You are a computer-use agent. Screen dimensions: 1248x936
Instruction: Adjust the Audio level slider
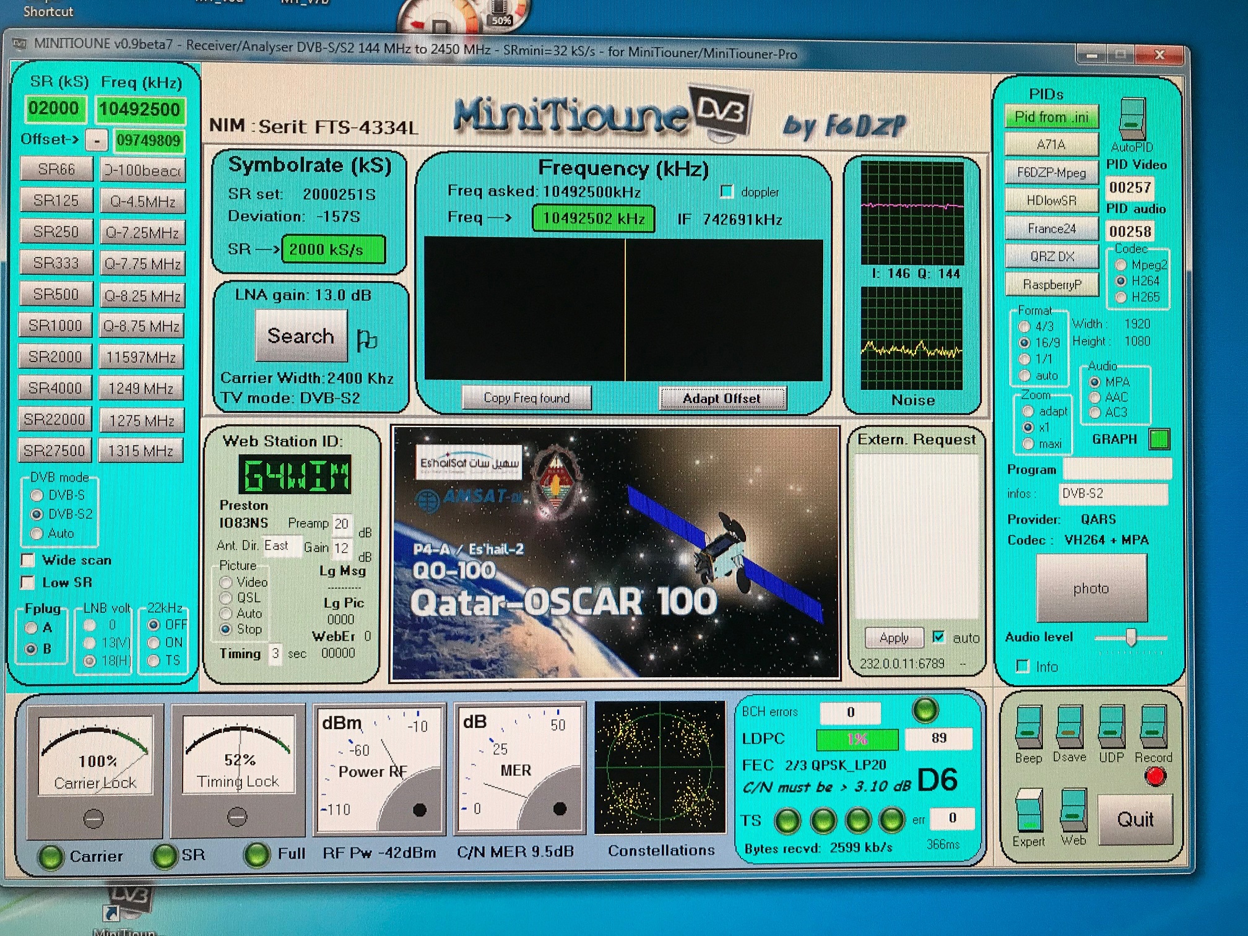(1130, 638)
